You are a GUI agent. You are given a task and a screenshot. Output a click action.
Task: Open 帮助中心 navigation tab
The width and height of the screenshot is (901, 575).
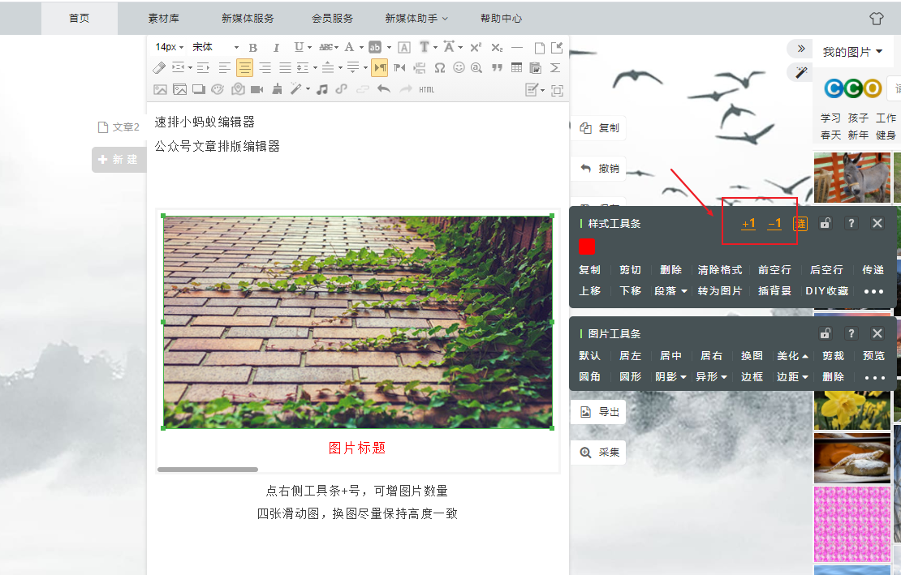click(501, 19)
